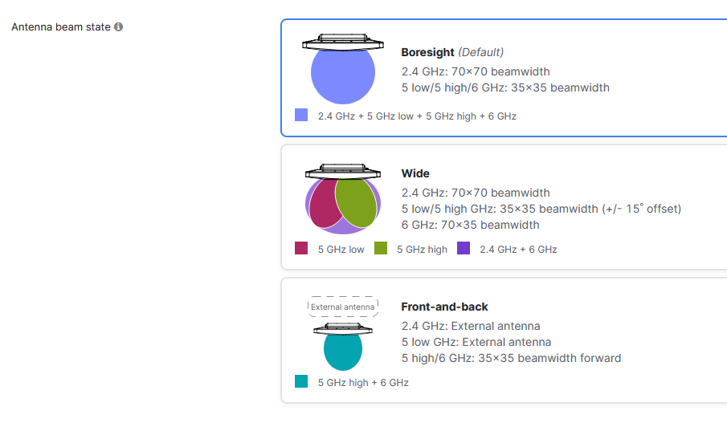Image resolution: width=727 pixels, height=431 pixels.
Task: Select the Boresight (Default) option card
Action: [504, 78]
